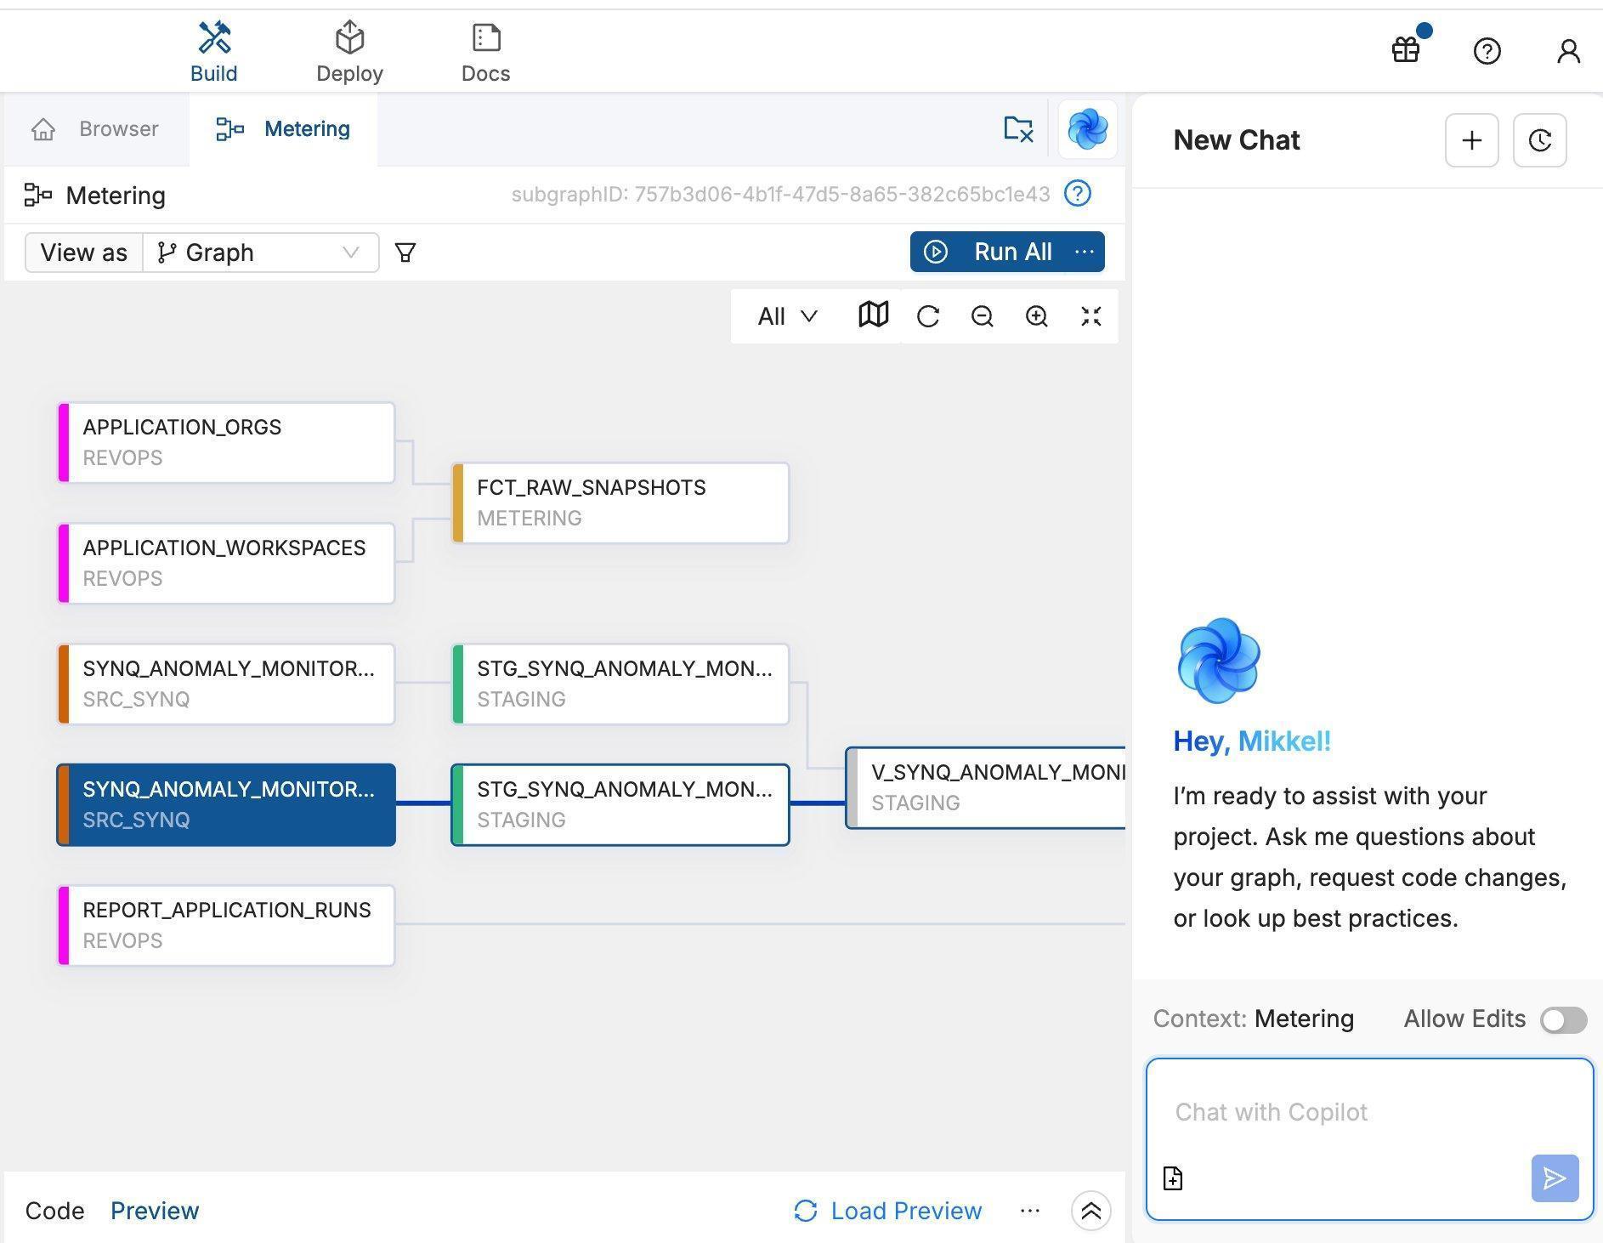
Task: Open chat history clock icon
Action: pos(1539,140)
